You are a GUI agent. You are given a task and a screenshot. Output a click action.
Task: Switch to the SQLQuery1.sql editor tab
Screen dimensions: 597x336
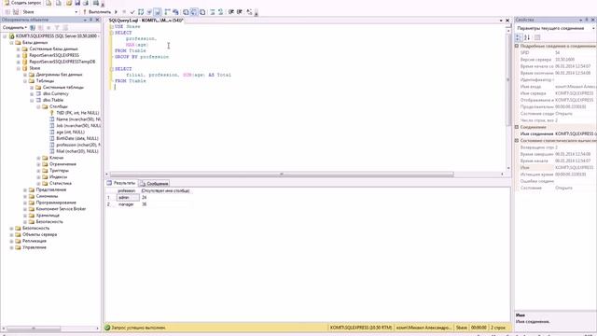[x=146, y=21]
